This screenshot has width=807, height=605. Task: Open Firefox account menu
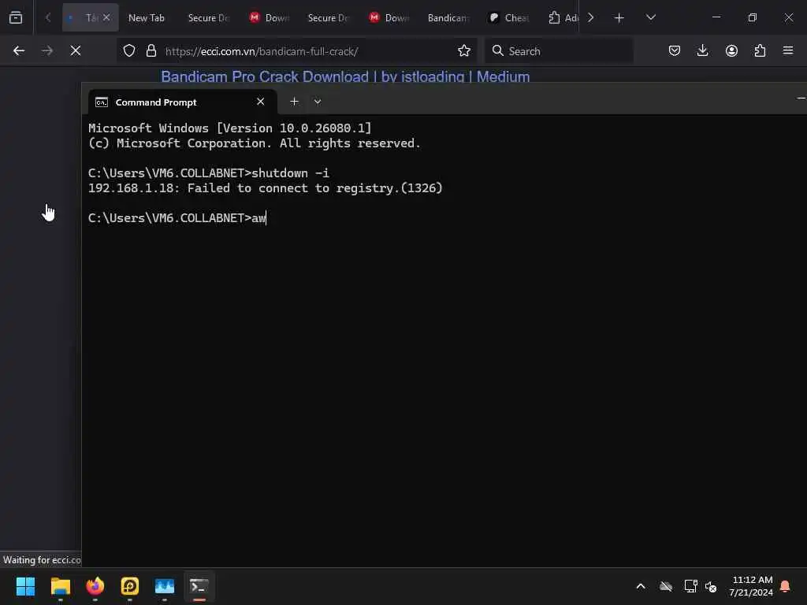pyautogui.click(x=731, y=51)
